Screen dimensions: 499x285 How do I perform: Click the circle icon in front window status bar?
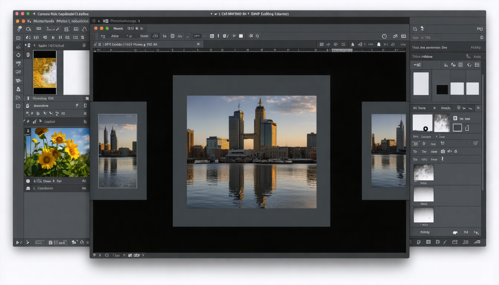(x=107, y=255)
